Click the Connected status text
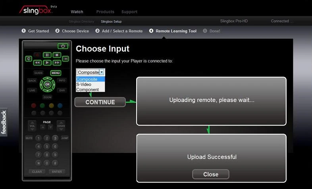Viewport: 312px width, 189px height. 282,21
